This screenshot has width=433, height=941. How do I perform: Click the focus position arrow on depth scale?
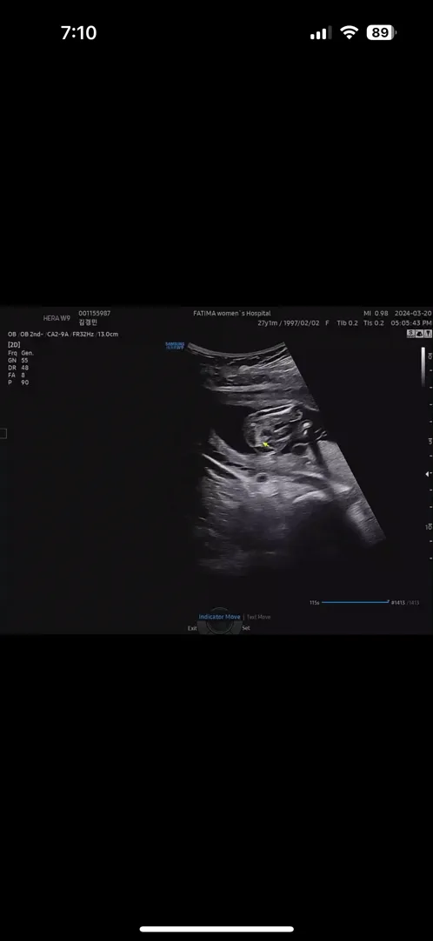point(428,473)
